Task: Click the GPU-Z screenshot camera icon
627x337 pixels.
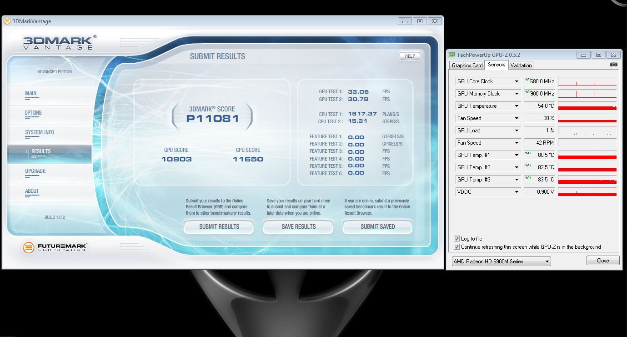Action: pyautogui.click(x=614, y=65)
